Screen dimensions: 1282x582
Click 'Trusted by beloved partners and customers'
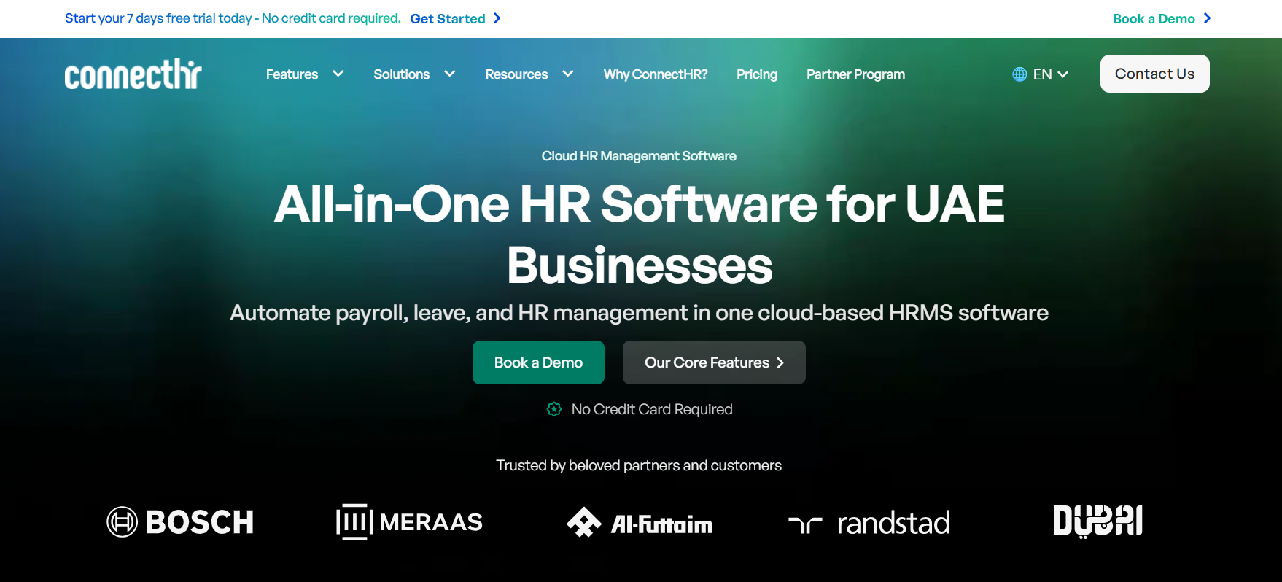coord(639,465)
